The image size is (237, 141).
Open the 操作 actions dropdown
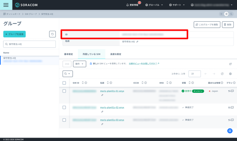click(79, 64)
